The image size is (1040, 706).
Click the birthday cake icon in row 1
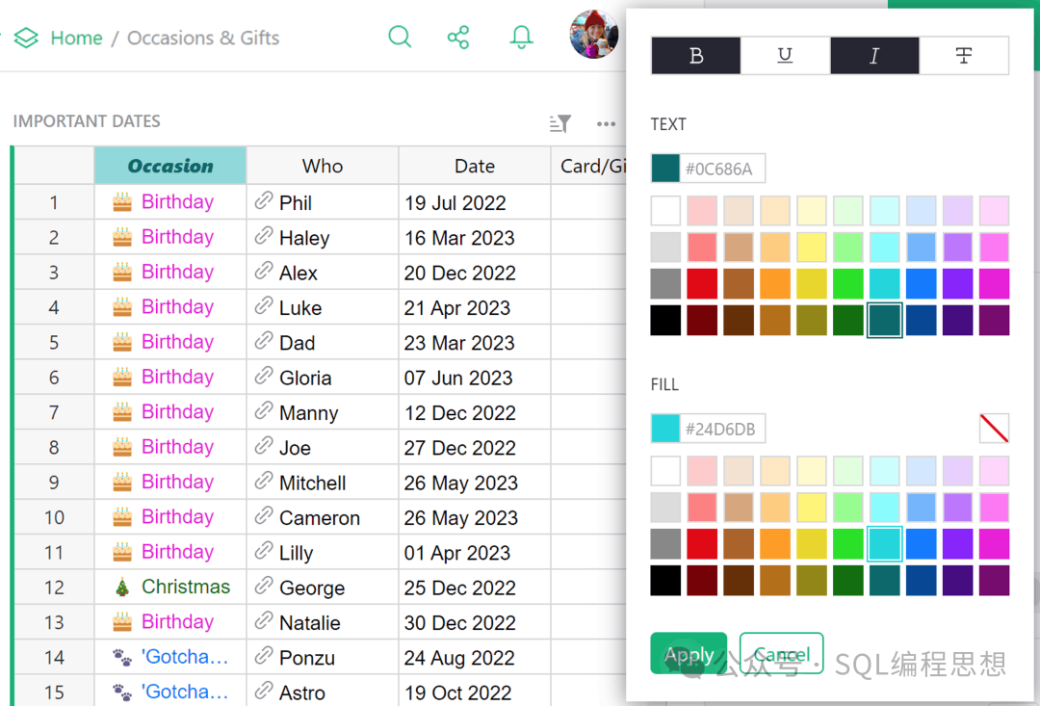tap(122, 201)
